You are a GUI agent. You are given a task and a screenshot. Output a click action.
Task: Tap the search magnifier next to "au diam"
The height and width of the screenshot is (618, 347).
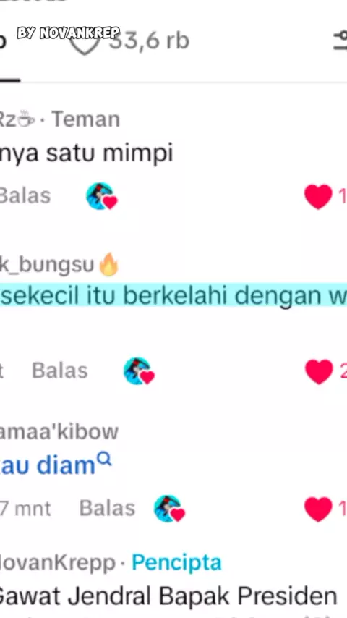104,460
